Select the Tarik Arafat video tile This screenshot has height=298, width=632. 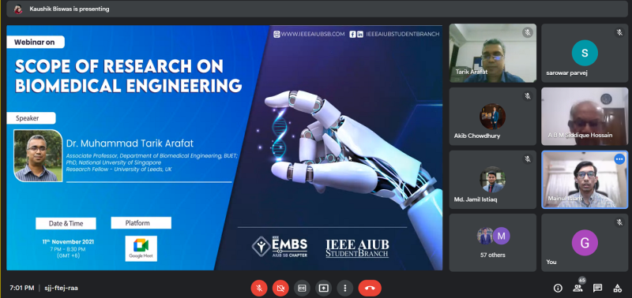(492, 53)
